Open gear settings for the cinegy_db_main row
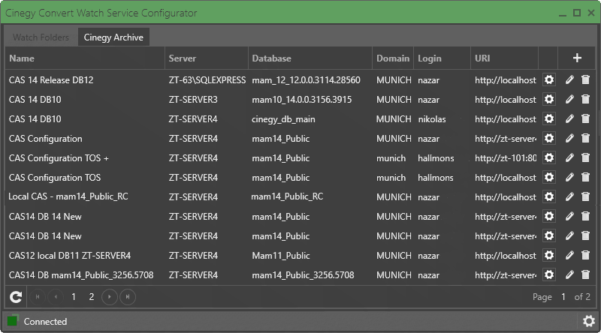Screen dimensions: 601x333 tap(549, 118)
